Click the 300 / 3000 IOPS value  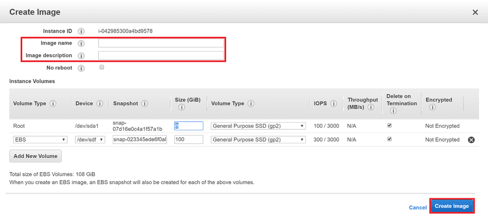[326, 140]
